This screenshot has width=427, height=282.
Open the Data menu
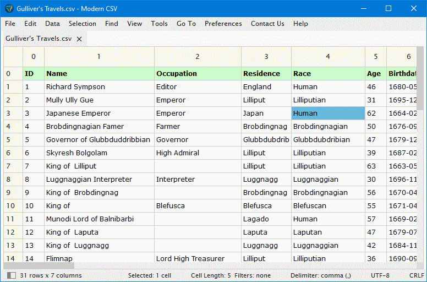[53, 24]
